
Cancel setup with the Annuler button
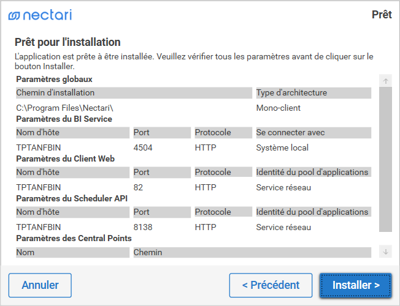coord(40,285)
